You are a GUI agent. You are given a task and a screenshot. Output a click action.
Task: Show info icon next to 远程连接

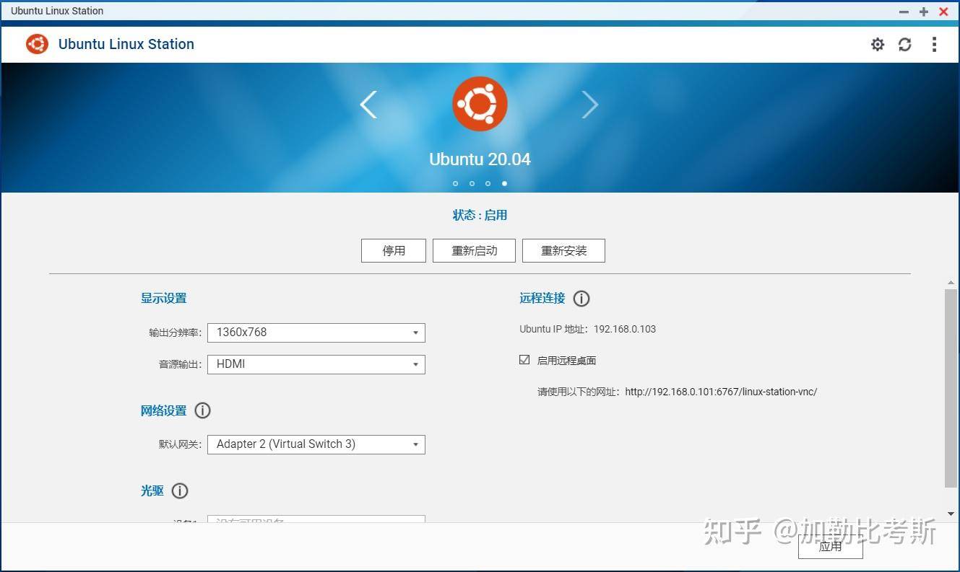581,299
